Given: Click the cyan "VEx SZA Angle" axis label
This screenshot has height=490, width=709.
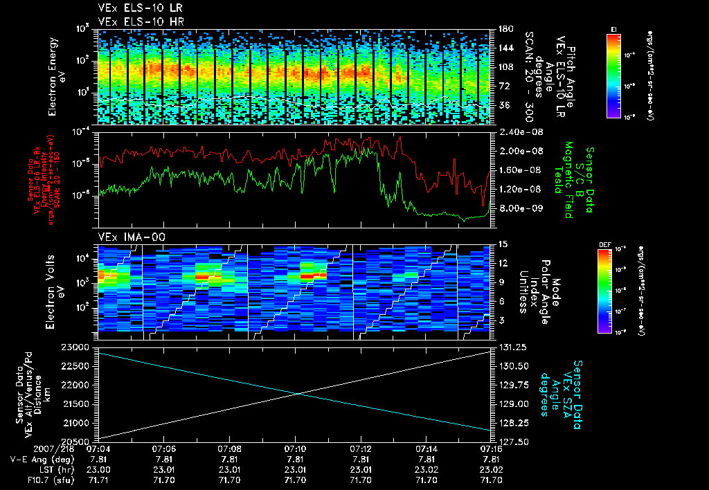Looking at the screenshot, I should (x=561, y=394).
